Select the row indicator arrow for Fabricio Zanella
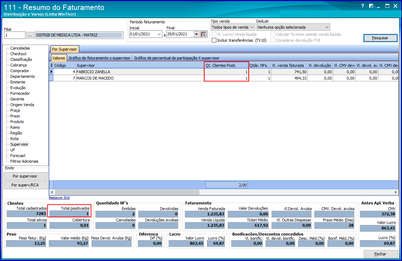Image resolution: width=402 pixels, height=261 pixels. (51, 72)
